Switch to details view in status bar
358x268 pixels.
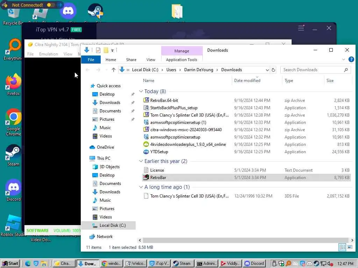coord(342,247)
